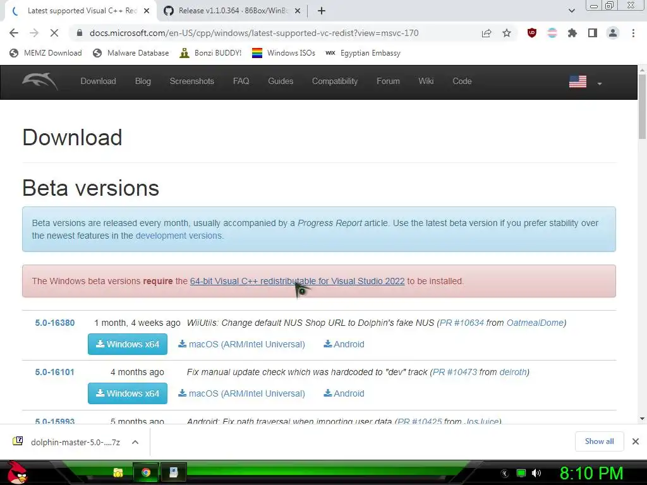This screenshot has width=647, height=485.
Task: Open the tab search chevron
Action: [572, 11]
